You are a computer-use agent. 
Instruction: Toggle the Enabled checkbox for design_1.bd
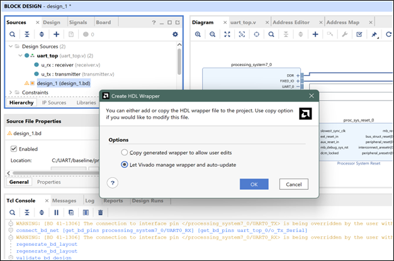click(x=14, y=149)
